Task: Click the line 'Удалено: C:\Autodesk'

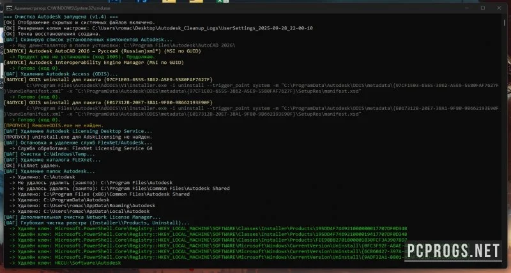Action: point(42,177)
